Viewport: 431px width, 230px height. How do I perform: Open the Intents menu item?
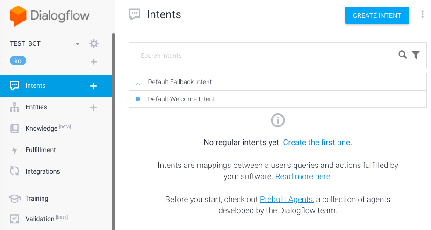coord(56,86)
